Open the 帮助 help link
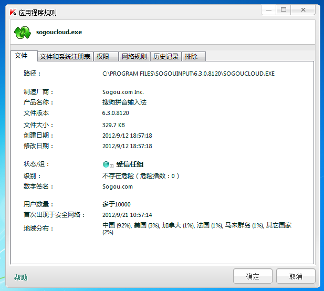Viewport: 324px width, 291px height. coord(20,277)
